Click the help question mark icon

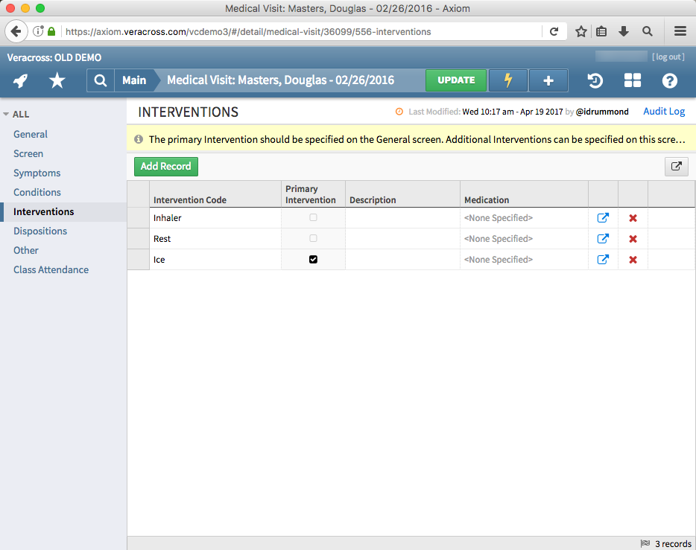coord(668,80)
